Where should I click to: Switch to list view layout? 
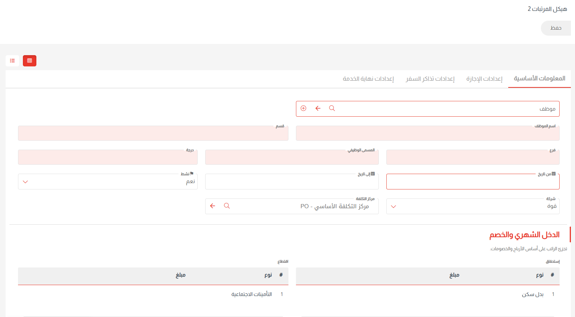point(12,60)
